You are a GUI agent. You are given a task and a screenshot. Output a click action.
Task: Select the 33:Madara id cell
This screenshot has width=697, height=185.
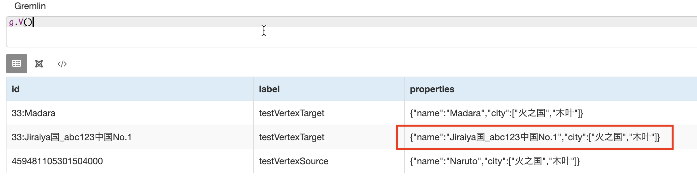[34, 113]
